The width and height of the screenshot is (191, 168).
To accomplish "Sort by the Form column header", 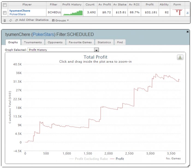I will point(177,5).
